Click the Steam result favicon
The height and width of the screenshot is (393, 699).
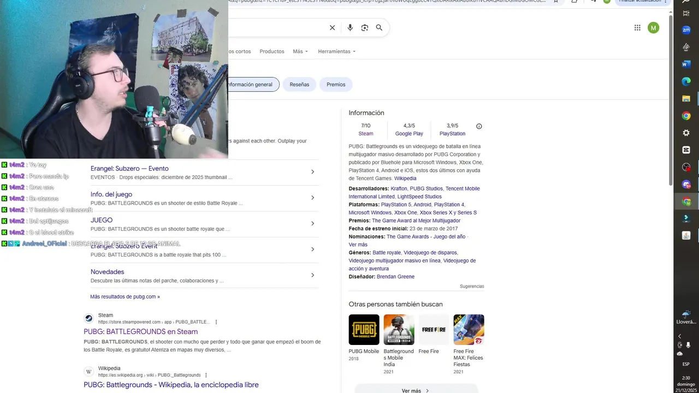tap(89, 318)
